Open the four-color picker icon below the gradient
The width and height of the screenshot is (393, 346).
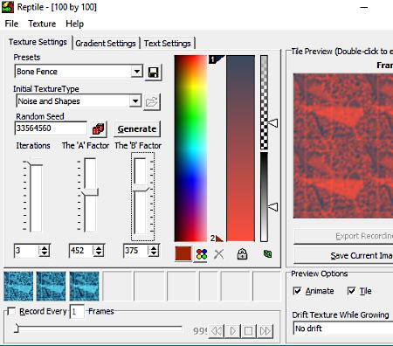202,254
